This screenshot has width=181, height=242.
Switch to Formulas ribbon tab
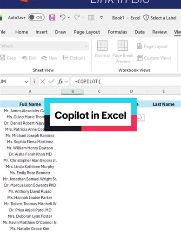tap(117, 32)
